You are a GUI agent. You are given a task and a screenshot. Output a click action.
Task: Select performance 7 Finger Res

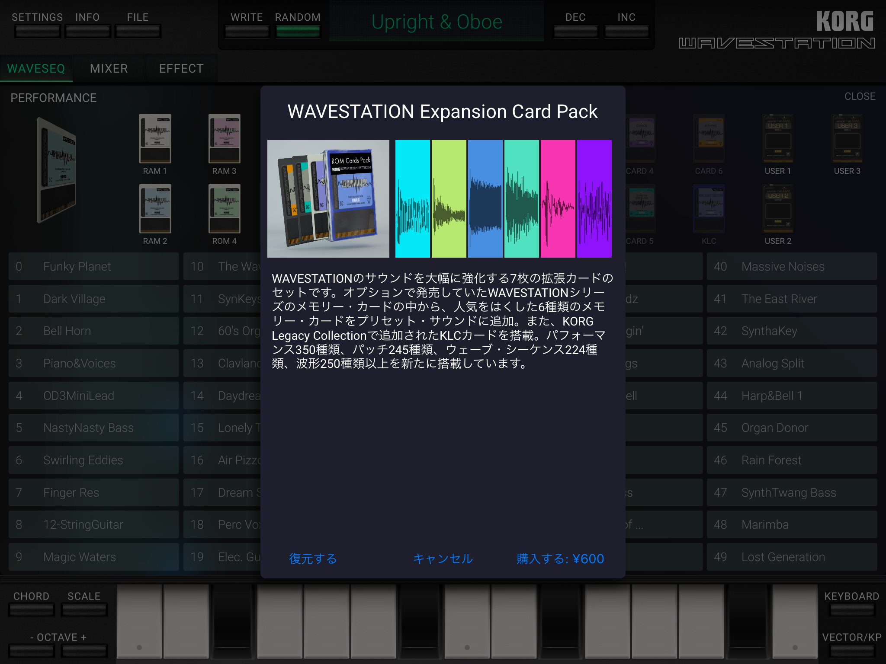[x=93, y=492]
